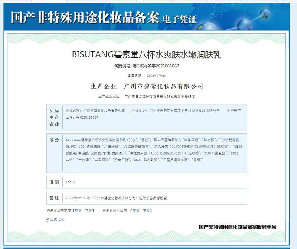The image size is (297, 249).
Task: Click the 实际生产企业 label
Action: (54, 117)
